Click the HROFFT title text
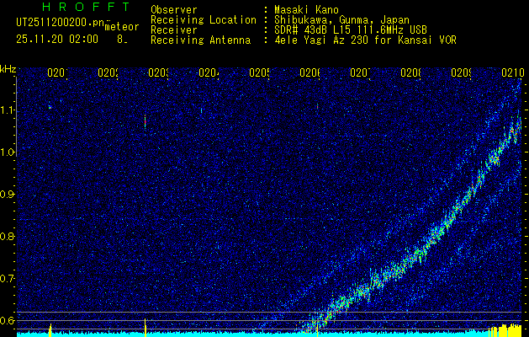The height and width of the screenshot is (337, 529). point(86,7)
